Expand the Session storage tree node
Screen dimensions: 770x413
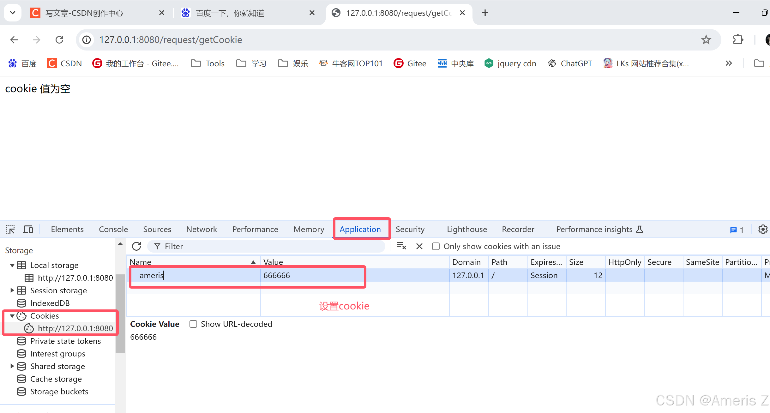pyautogui.click(x=12, y=290)
